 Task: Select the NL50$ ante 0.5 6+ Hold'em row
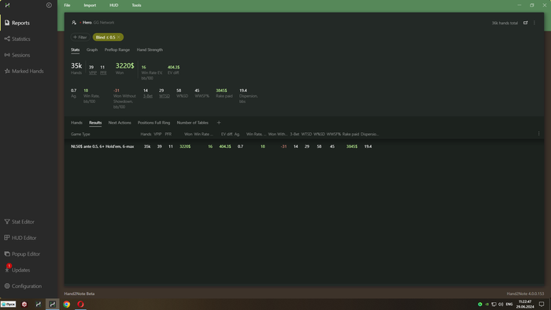(x=305, y=146)
